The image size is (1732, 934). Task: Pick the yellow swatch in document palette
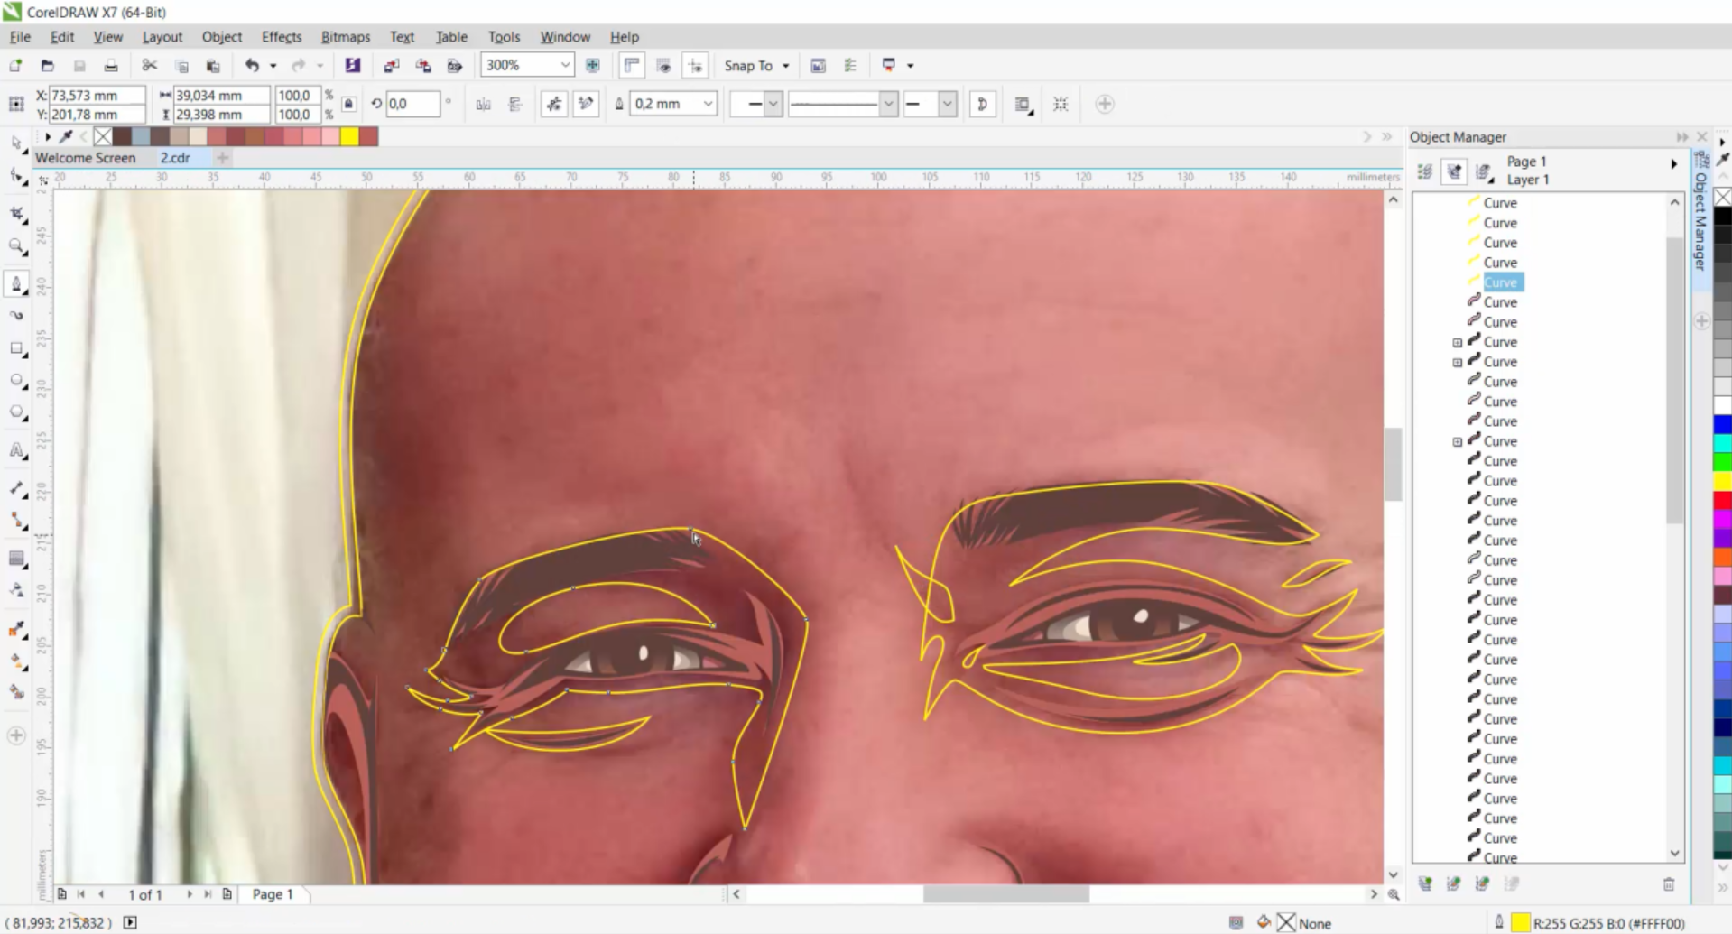click(x=349, y=136)
